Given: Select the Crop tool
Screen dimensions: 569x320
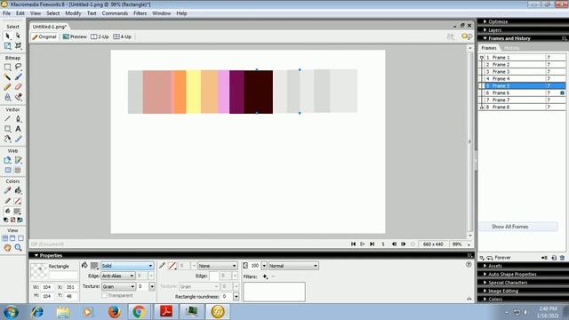Looking at the screenshot, I should click(x=18, y=45).
